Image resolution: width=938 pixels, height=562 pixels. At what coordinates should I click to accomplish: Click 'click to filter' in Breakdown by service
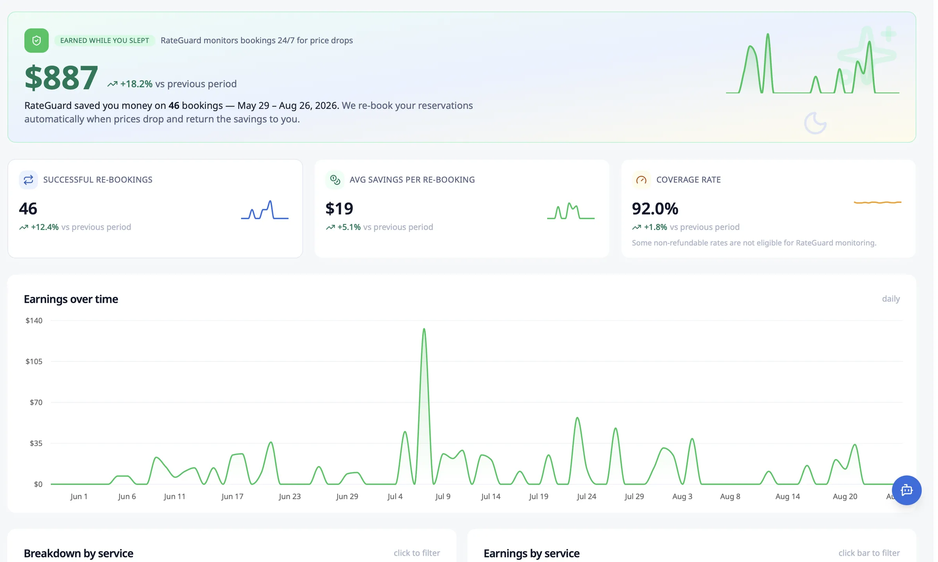[x=417, y=553]
